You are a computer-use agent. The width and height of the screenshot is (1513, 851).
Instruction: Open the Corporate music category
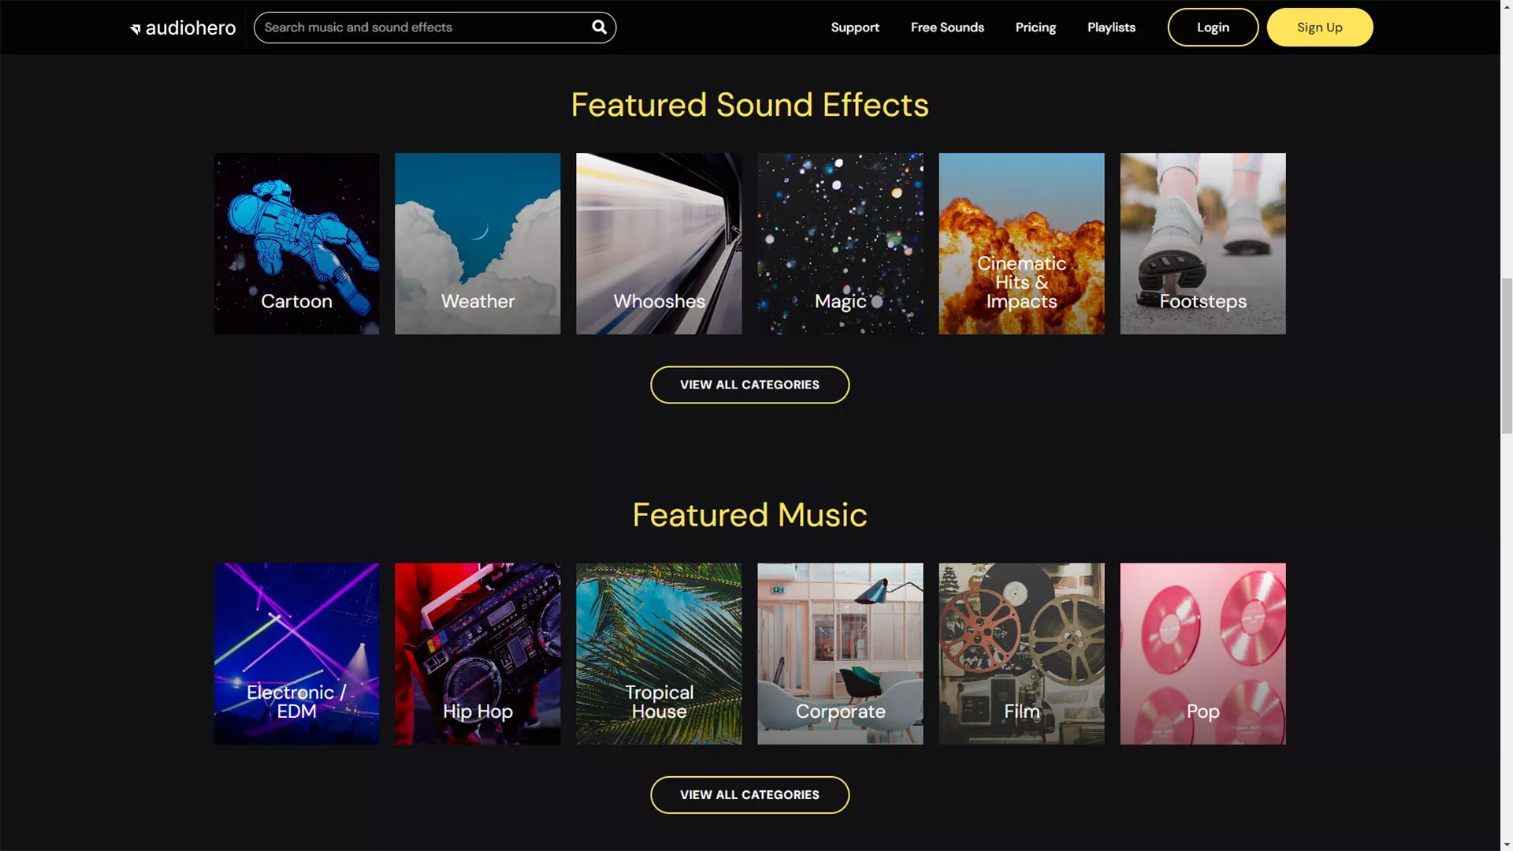pos(840,653)
